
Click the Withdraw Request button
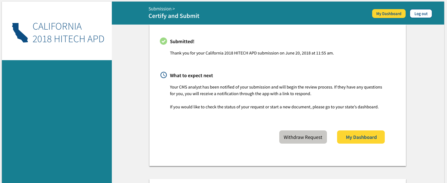click(x=303, y=137)
